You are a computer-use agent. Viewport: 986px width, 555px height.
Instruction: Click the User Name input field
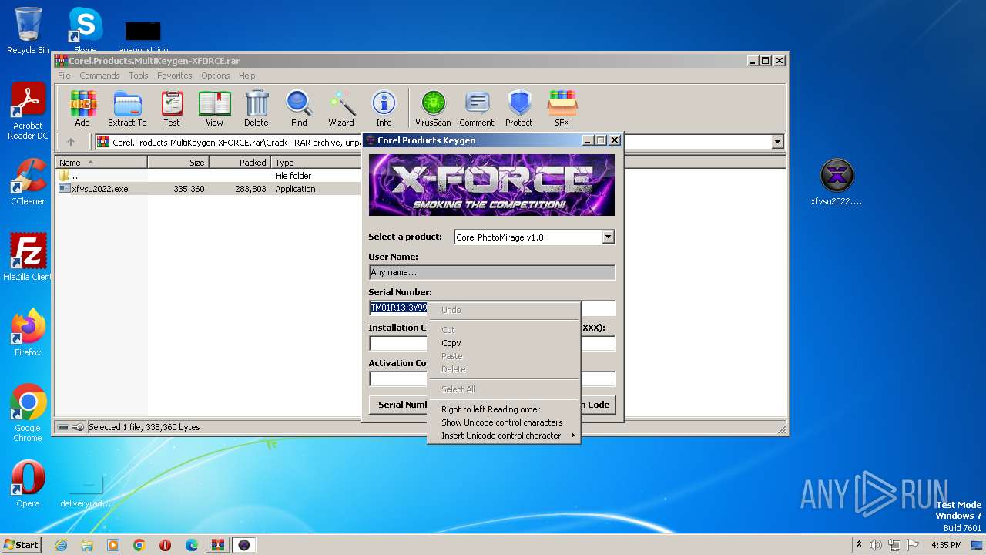492,272
